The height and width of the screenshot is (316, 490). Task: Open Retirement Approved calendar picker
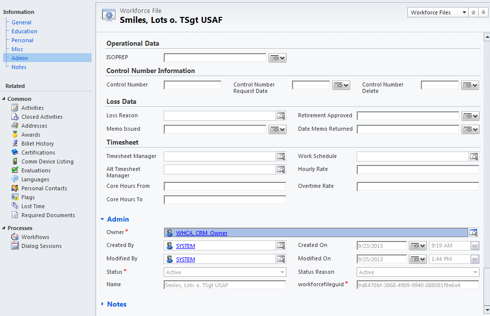point(470,116)
